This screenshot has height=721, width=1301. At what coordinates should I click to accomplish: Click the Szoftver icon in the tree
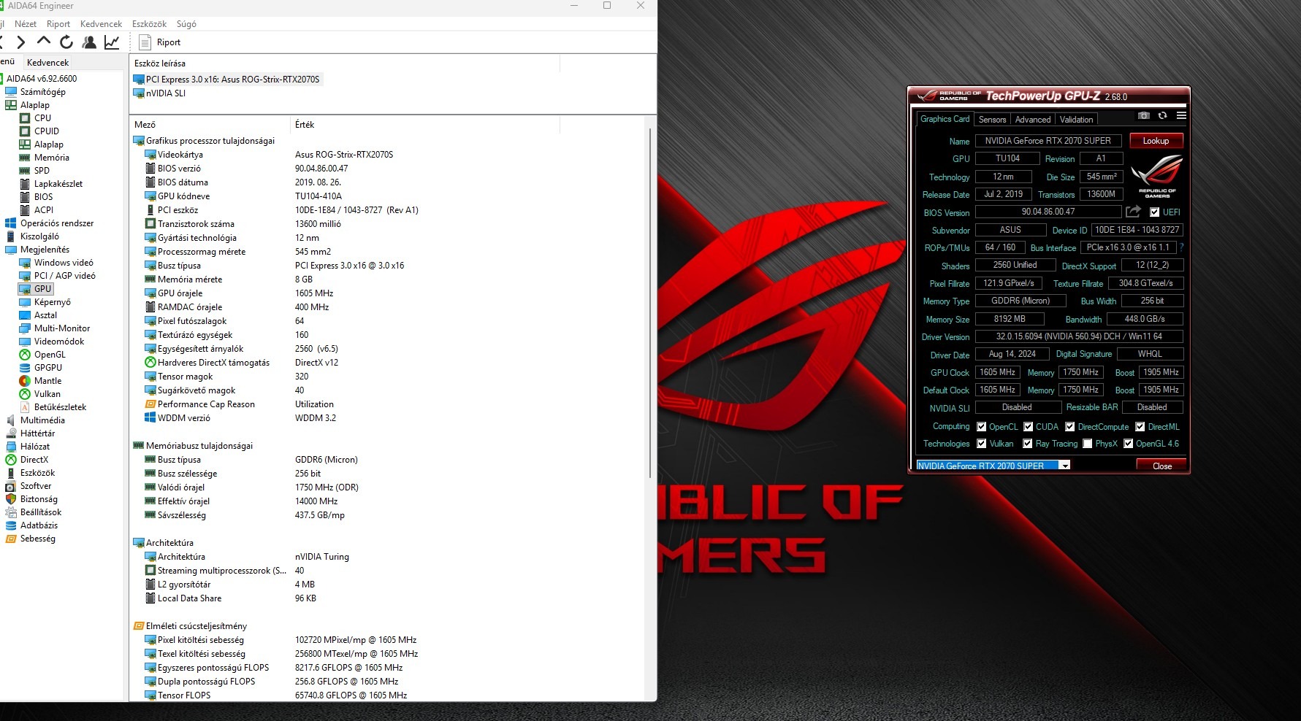(10, 486)
